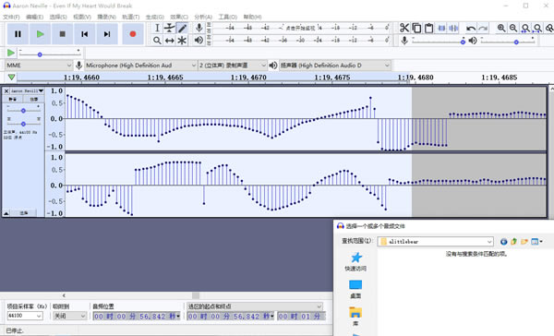The width and height of the screenshot is (554, 336).
Task: Zoom out with the magnifier-minus icon
Action: tap(513, 28)
